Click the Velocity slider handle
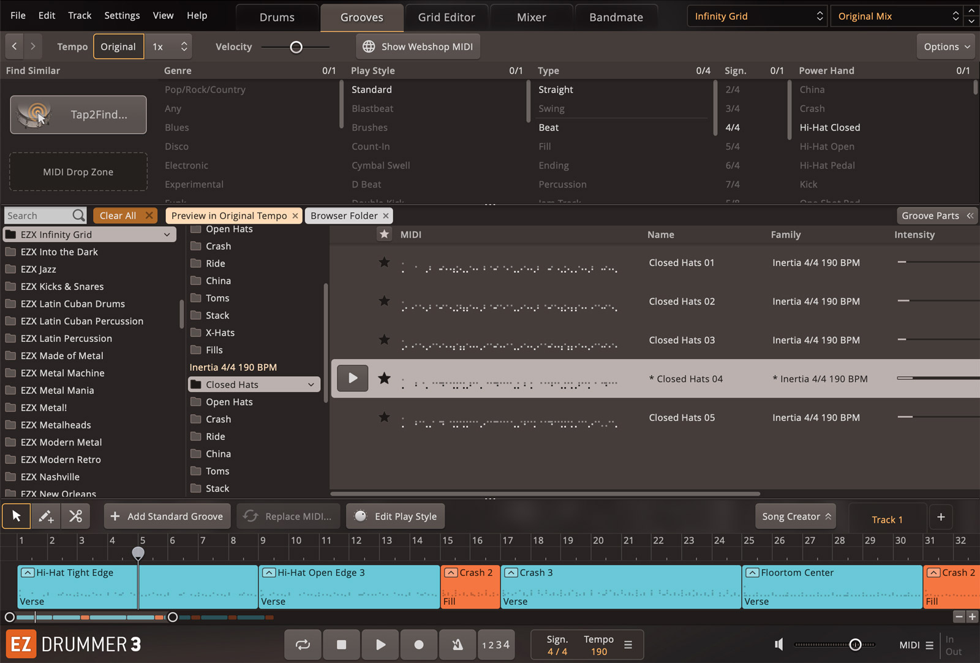Screen dimensions: 980x663 [x=296, y=47]
